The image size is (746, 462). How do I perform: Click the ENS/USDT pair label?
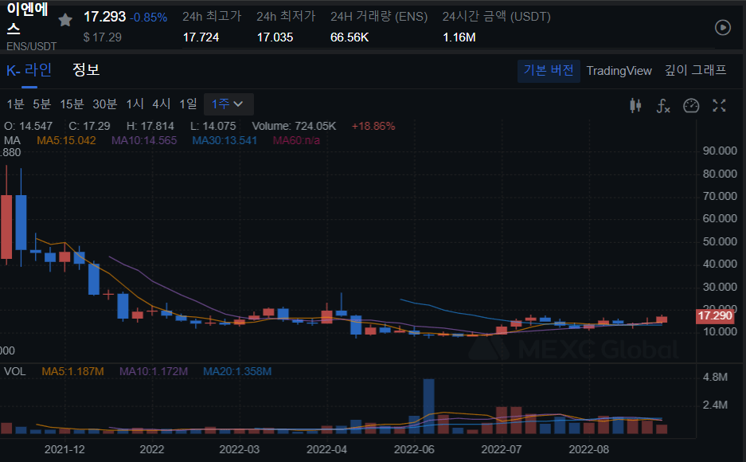click(31, 46)
